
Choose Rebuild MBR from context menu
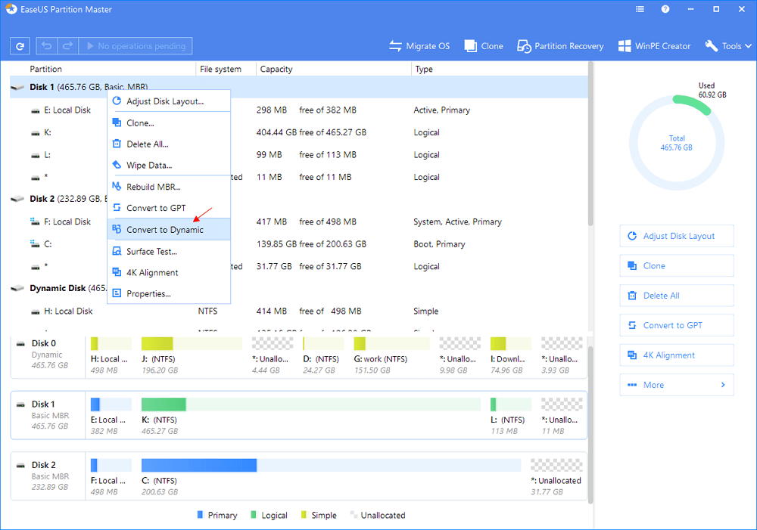153,187
